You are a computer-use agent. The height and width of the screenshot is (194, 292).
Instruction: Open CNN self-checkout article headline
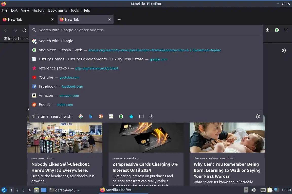[x=61, y=167]
